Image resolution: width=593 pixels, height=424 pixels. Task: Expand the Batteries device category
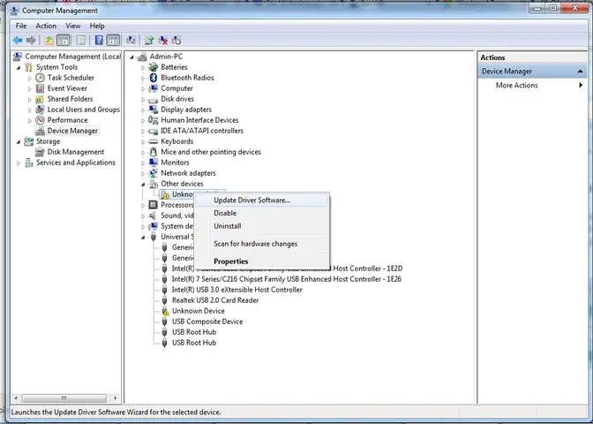coord(143,68)
